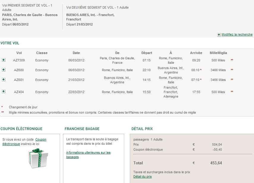Click departure time 22:10
Image resolution: width=254 pixels, height=183 pixels.
tap(146, 70)
